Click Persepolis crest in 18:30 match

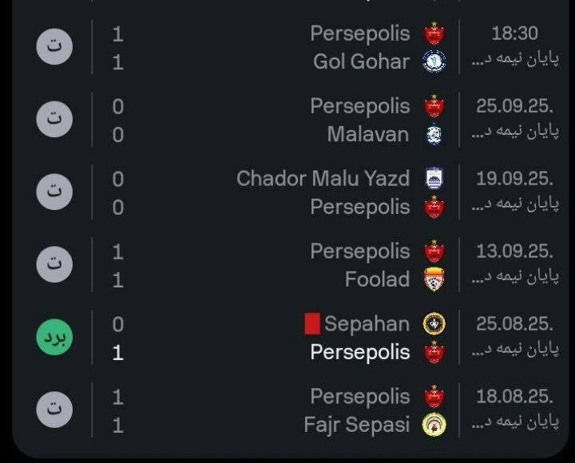(434, 34)
